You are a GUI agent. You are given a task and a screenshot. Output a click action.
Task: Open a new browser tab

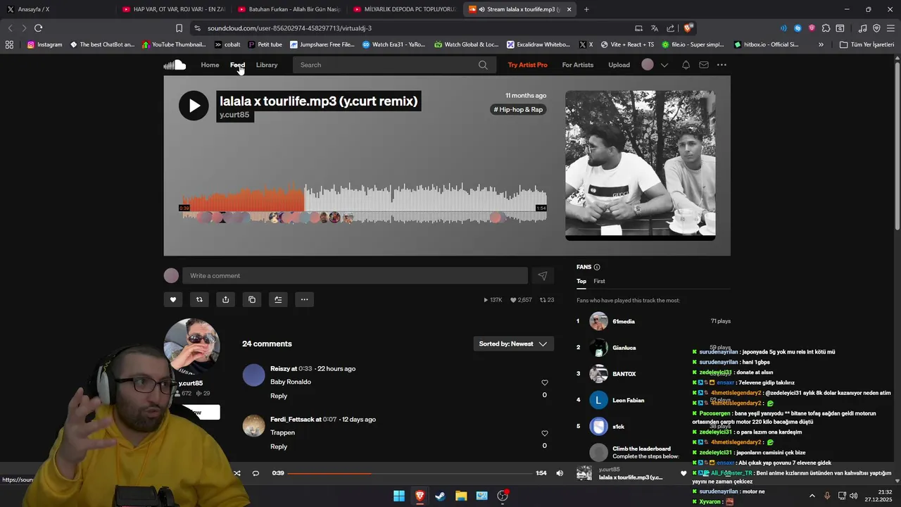click(x=586, y=9)
